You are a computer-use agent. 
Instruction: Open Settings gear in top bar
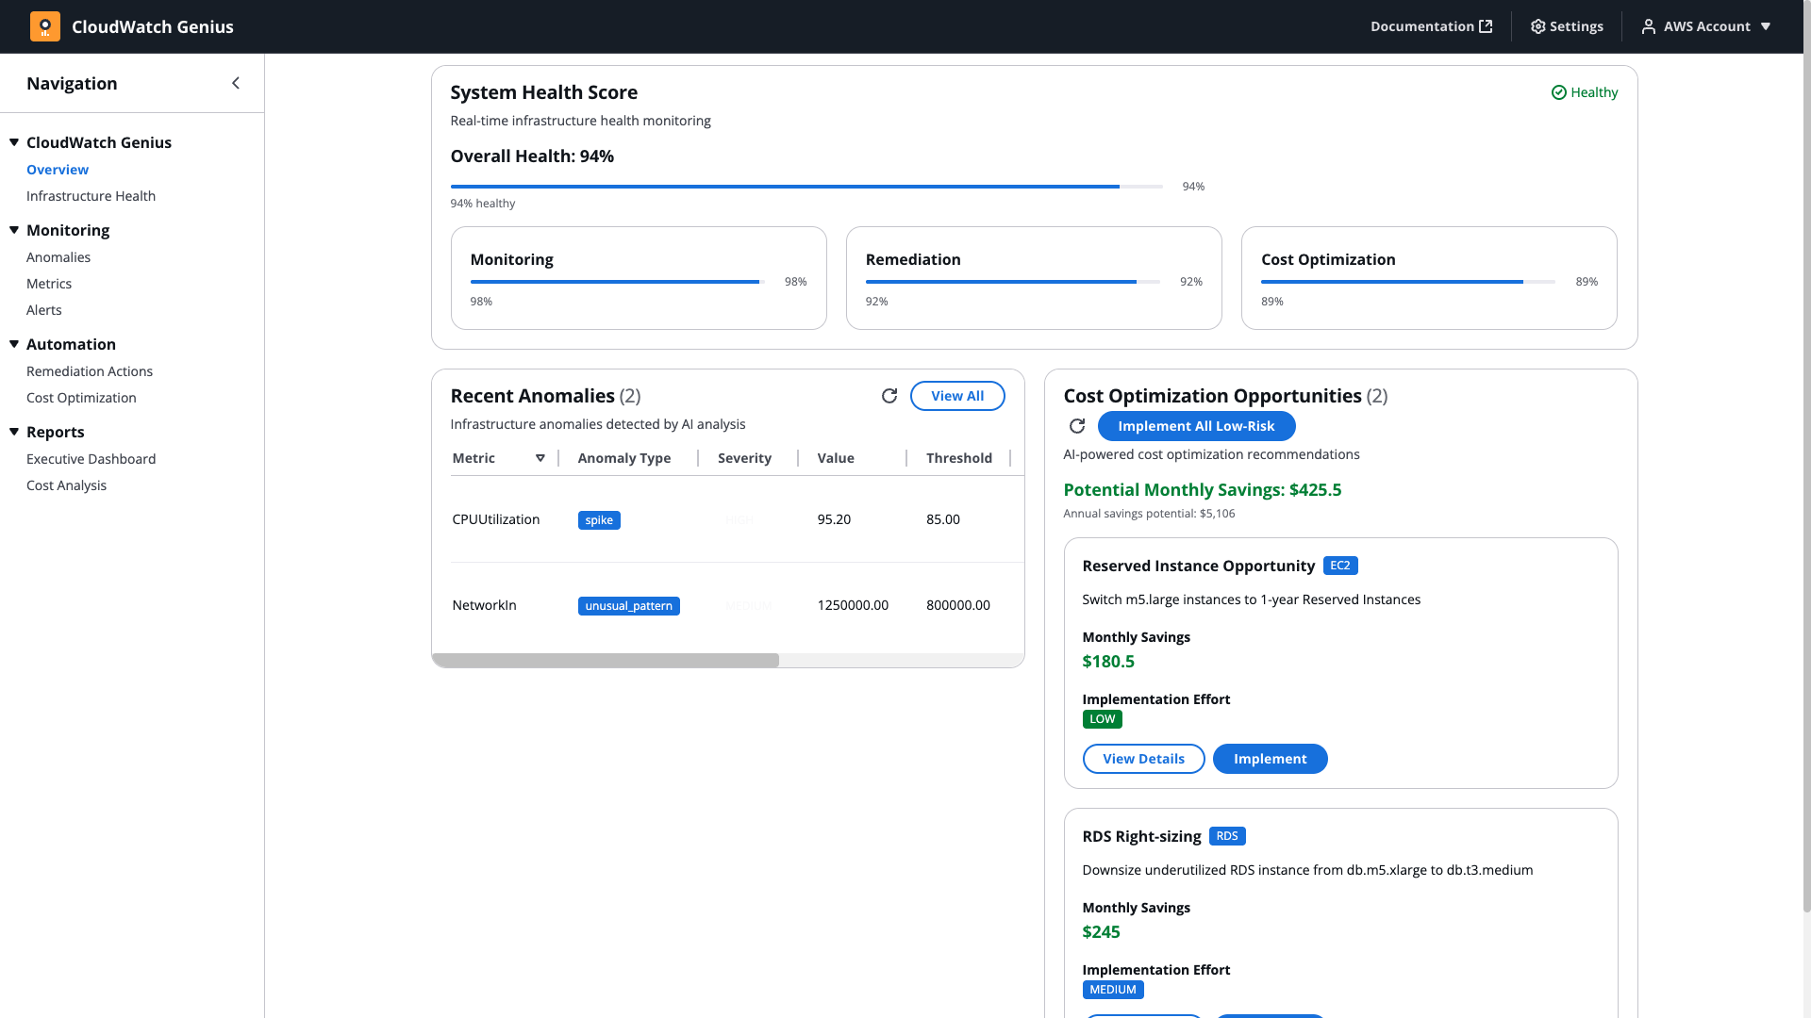click(x=1538, y=26)
